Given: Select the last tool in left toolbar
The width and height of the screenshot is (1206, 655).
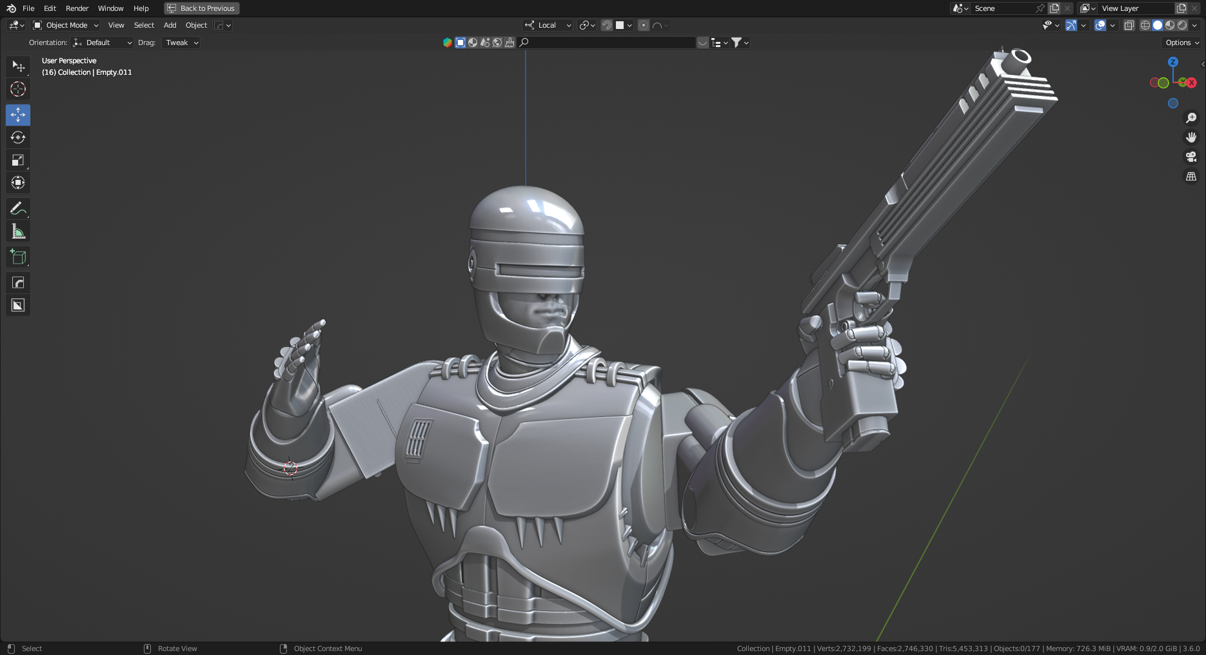Looking at the screenshot, I should [18, 305].
